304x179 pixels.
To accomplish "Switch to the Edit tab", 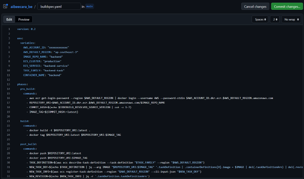I will point(9,19).
